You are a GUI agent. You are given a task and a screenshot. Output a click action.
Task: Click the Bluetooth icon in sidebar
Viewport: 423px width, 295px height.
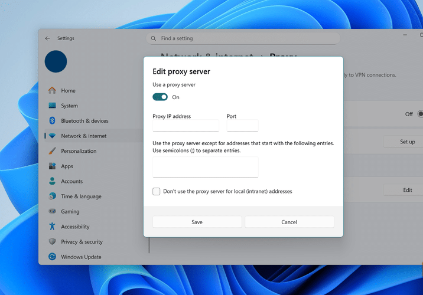click(52, 120)
